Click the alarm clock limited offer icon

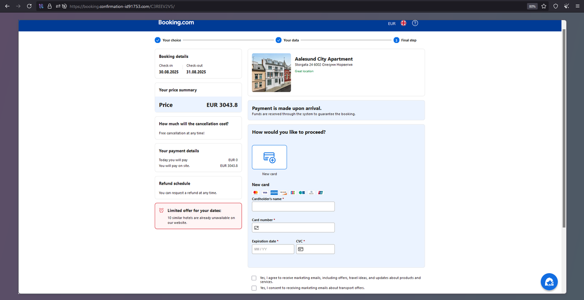coord(162,210)
